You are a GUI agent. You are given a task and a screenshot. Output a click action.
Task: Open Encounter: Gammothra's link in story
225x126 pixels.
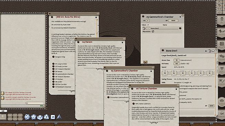tap(118, 97)
